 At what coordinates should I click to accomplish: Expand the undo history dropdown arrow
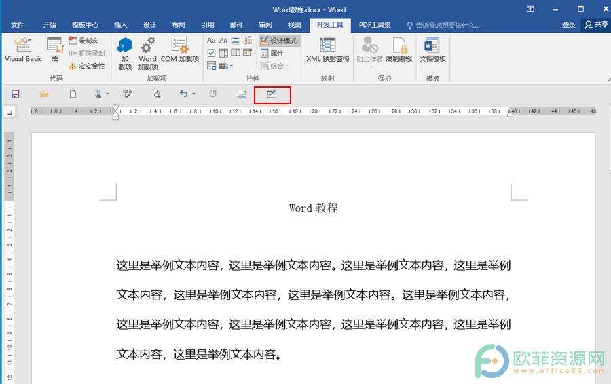193,94
